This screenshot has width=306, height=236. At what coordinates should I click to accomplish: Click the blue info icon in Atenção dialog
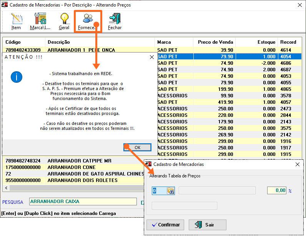click(x=17, y=77)
